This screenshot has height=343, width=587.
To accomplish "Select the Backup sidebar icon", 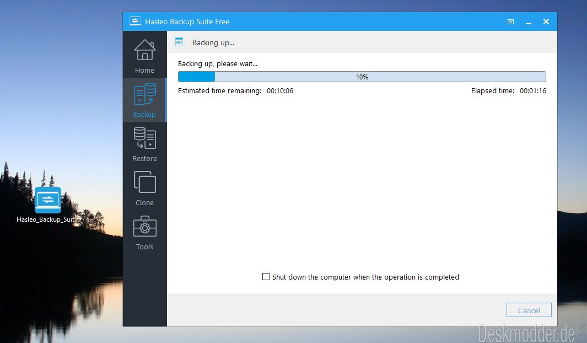I will point(144,100).
